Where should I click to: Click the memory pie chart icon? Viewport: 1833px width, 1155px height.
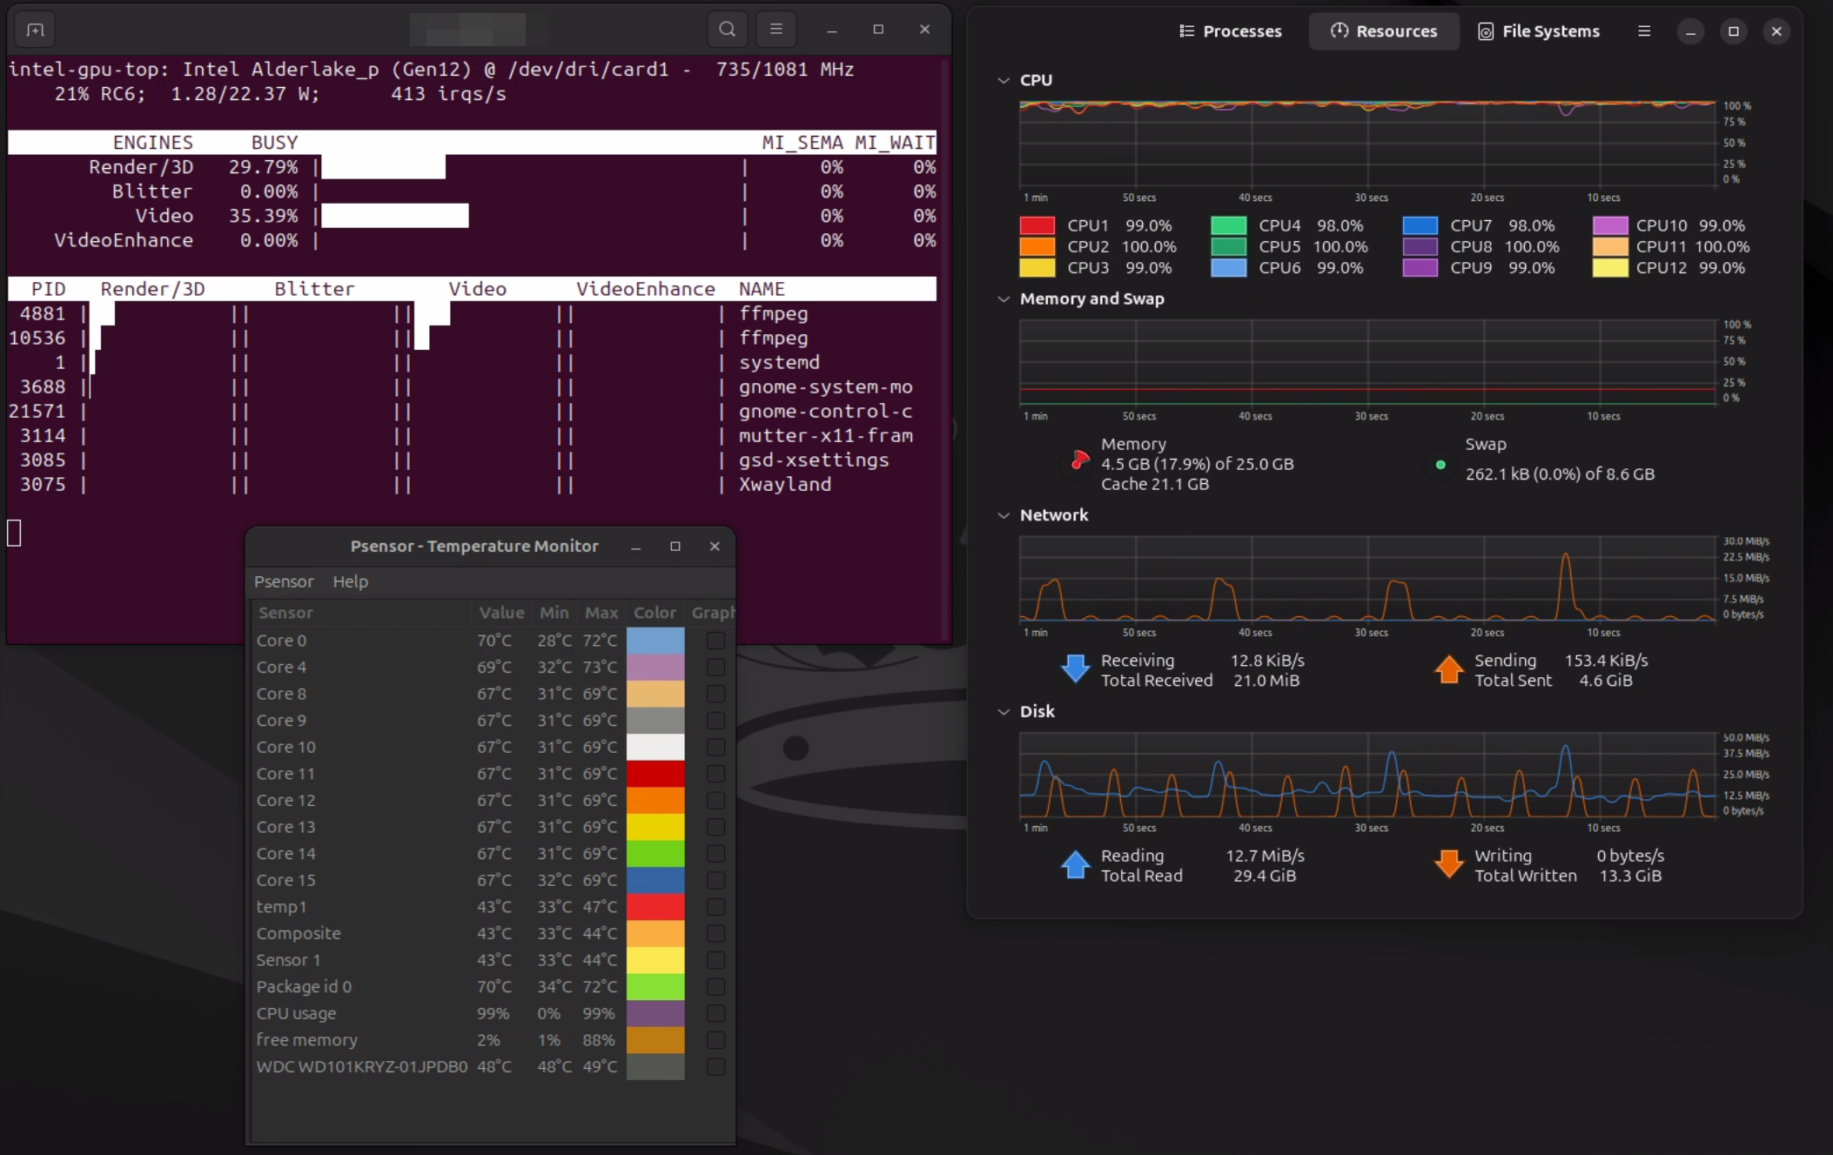[x=1079, y=461]
